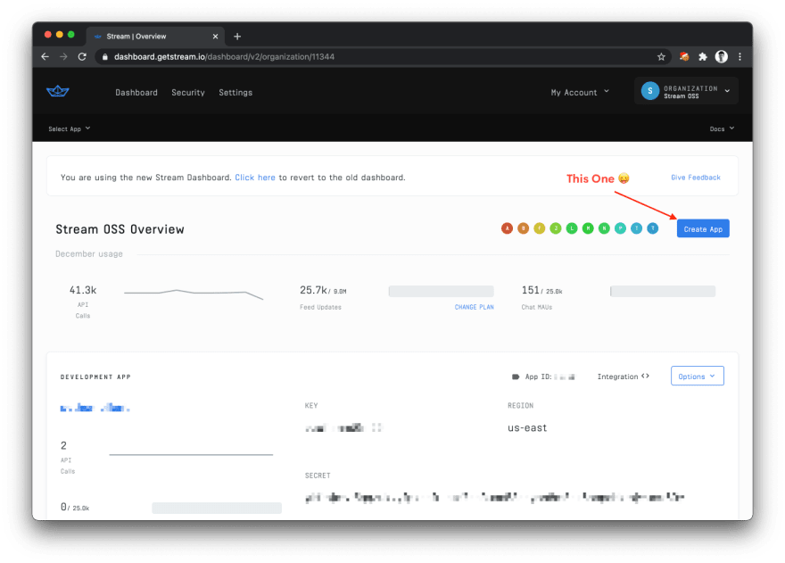Screen dimensions: 785x563
Task: Expand the Docs dropdown
Action: click(x=722, y=128)
